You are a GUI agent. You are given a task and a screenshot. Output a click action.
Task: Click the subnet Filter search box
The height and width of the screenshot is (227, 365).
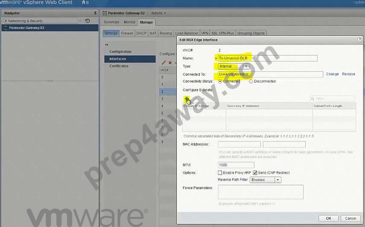[332, 99]
